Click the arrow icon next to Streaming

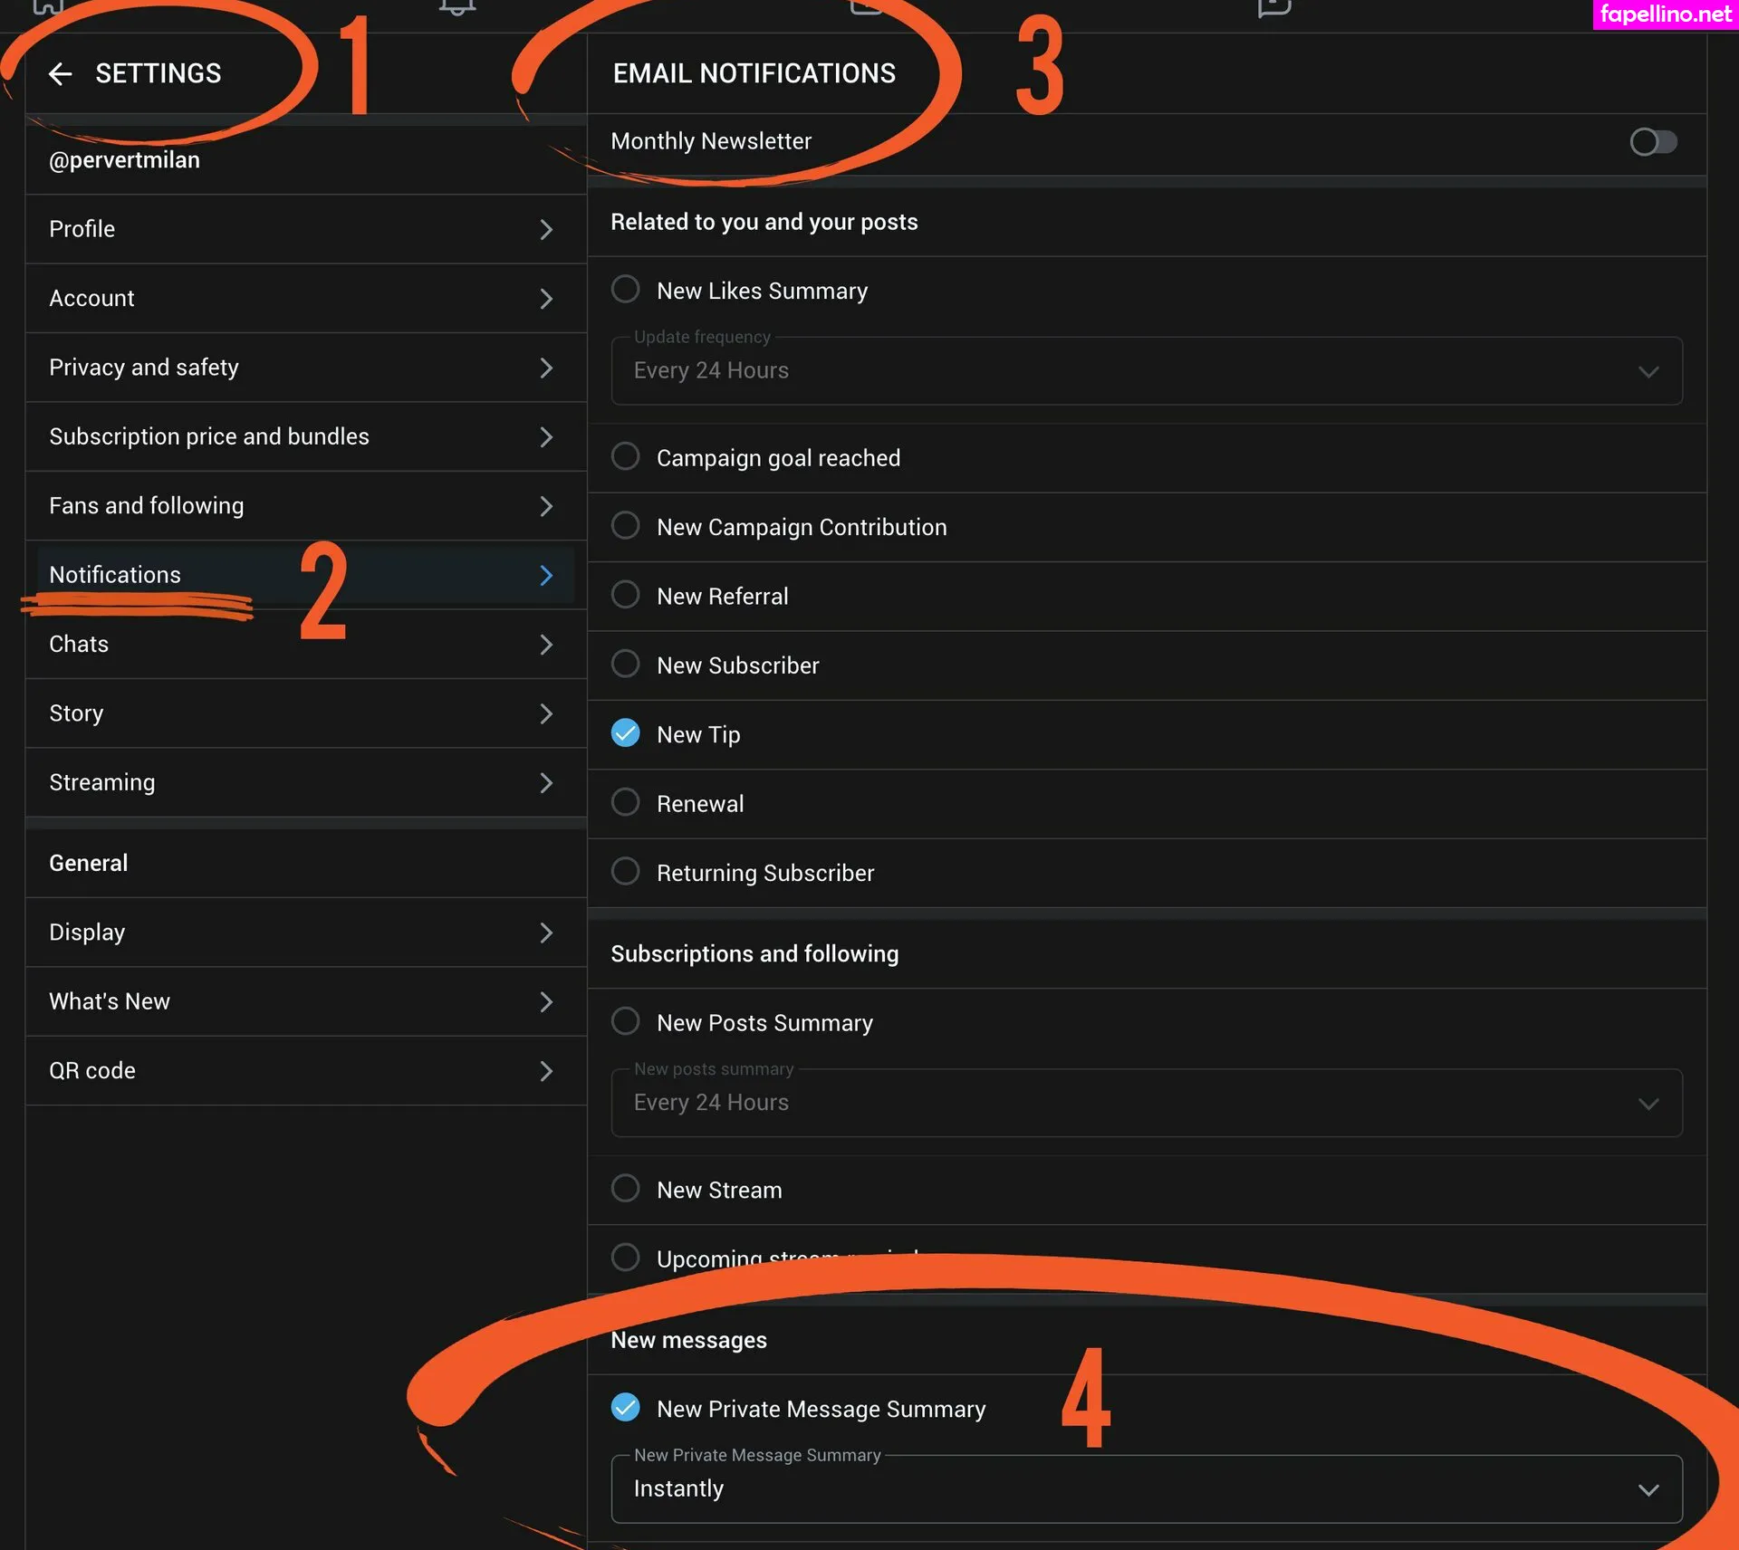(x=545, y=783)
